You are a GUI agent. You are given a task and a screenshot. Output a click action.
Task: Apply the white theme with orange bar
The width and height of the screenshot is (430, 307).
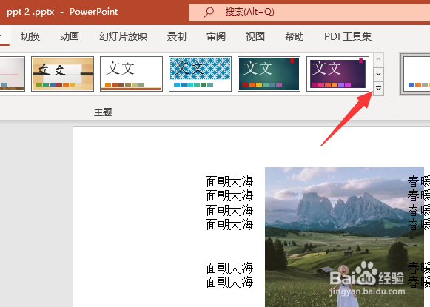click(x=131, y=74)
